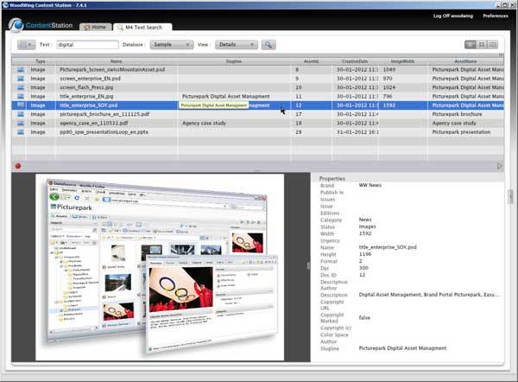Click Description value starting Digital Asset Management
518x382 pixels.
click(428, 295)
